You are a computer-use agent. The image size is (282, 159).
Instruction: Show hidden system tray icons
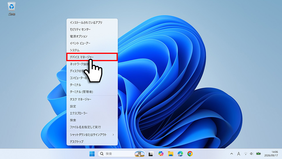[x=232, y=154]
